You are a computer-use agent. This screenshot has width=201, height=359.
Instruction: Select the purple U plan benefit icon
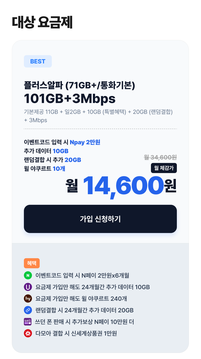point(28,287)
